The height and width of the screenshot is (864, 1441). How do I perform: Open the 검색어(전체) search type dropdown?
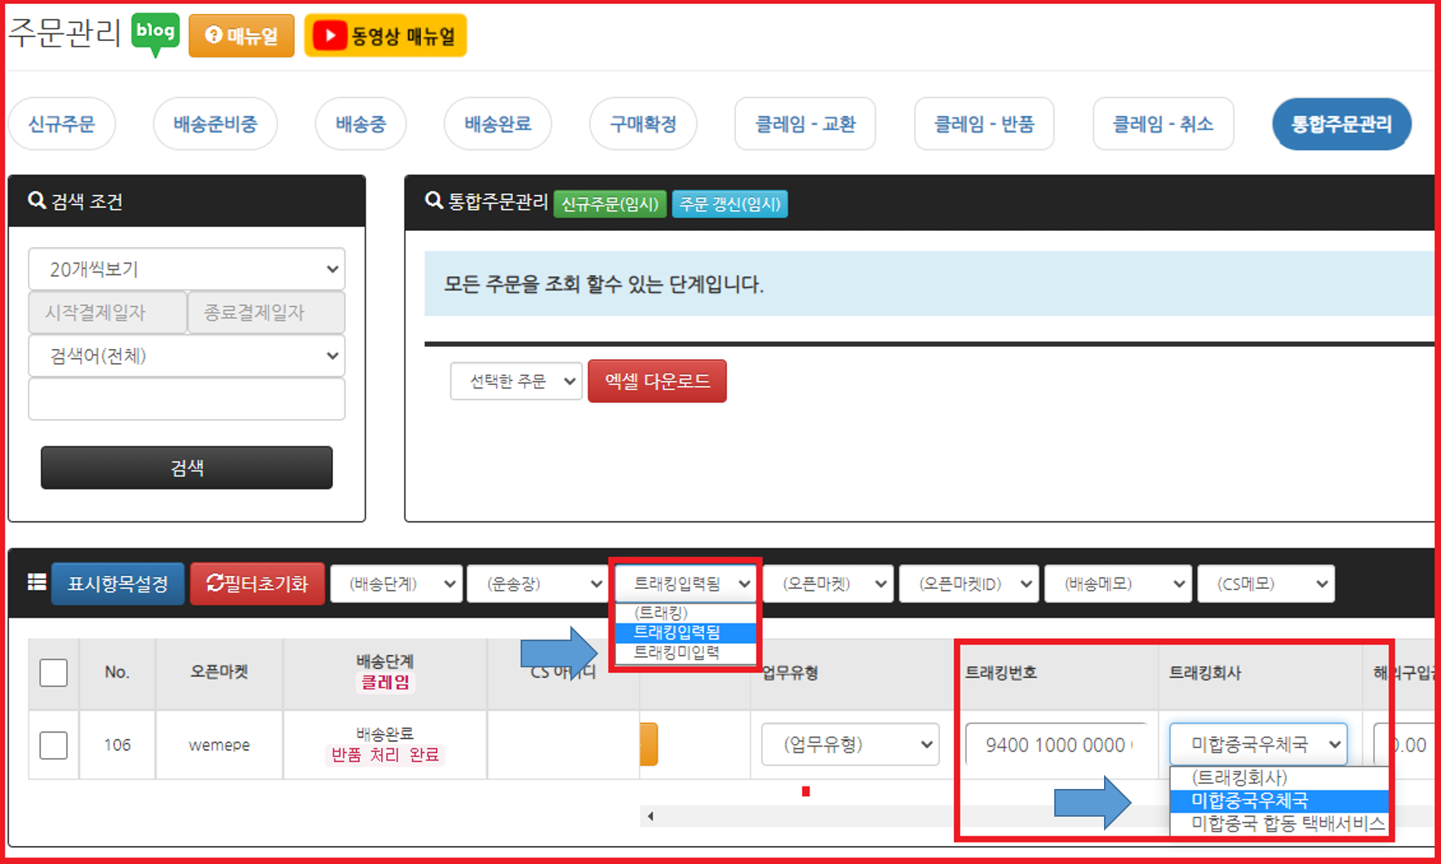[x=187, y=356]
